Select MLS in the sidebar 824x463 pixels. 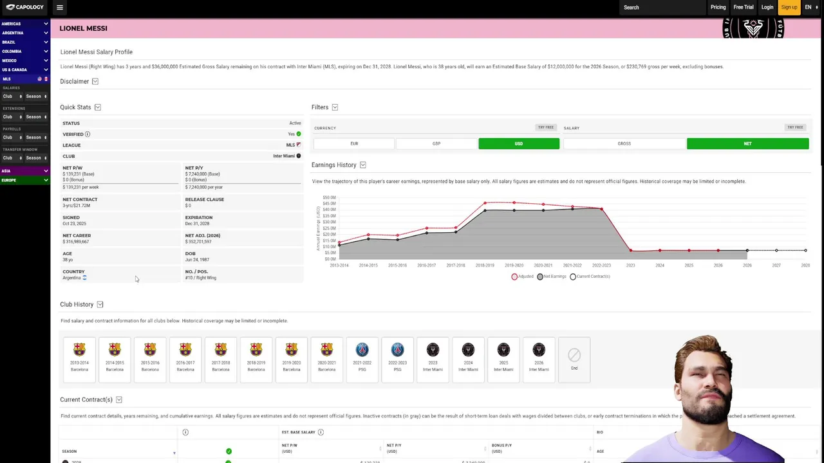point(25,79)
